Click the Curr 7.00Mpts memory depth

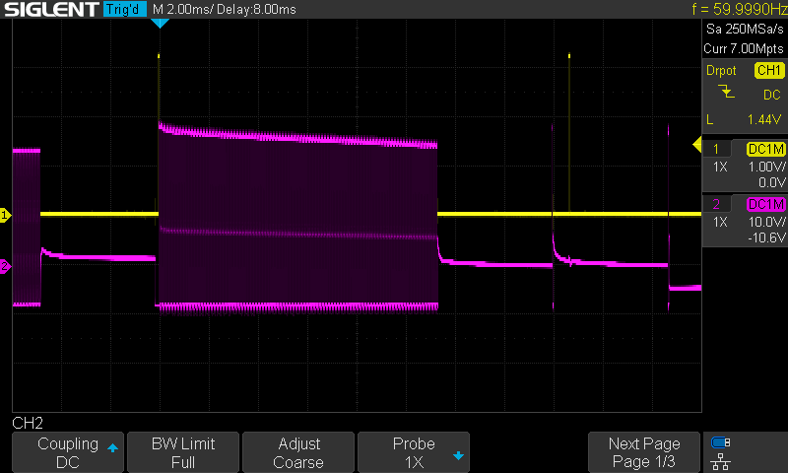744,48
